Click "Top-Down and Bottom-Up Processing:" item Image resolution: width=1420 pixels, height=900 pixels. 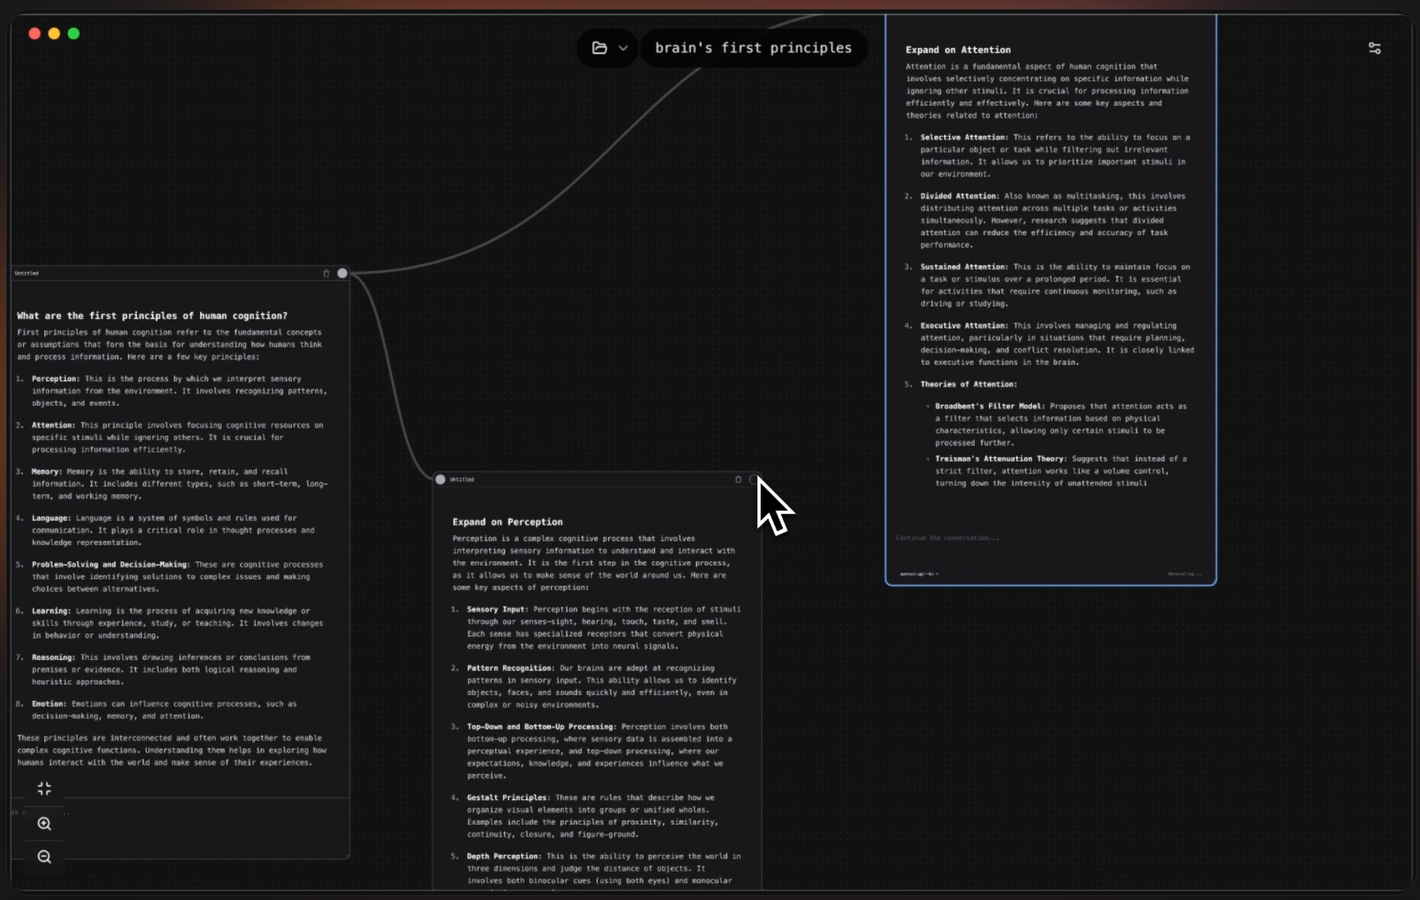click(x=542, y=727)
